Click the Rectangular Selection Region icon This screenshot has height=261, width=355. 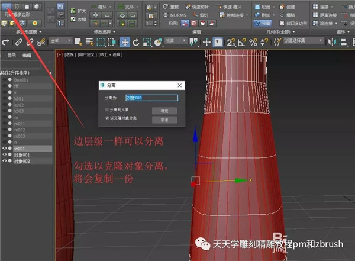(101, 42)
